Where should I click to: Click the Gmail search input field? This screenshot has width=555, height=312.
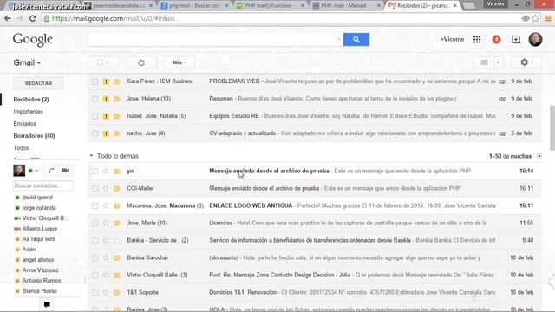point(212,40)
